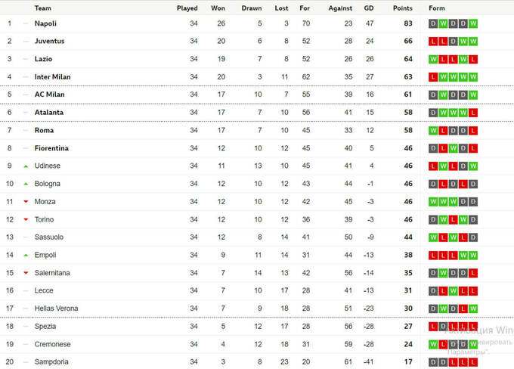
Task: Open the Juventus team page
Action: (49, 41)
